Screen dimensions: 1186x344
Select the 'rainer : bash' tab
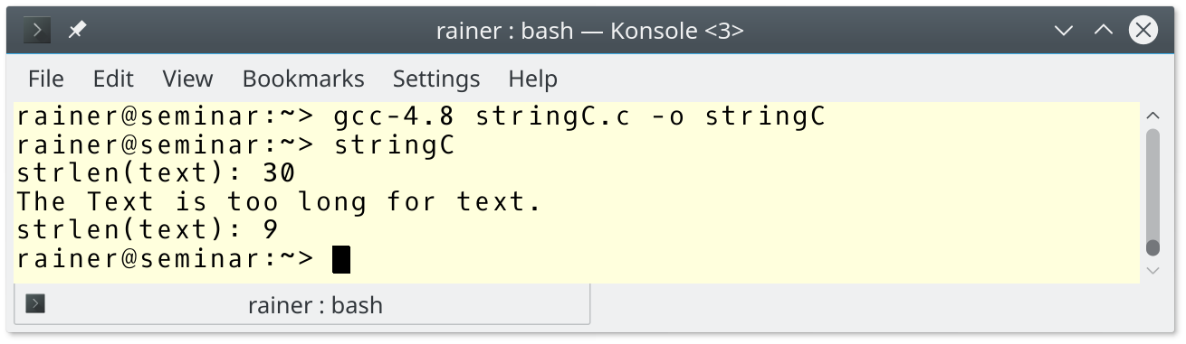point(302,305)
